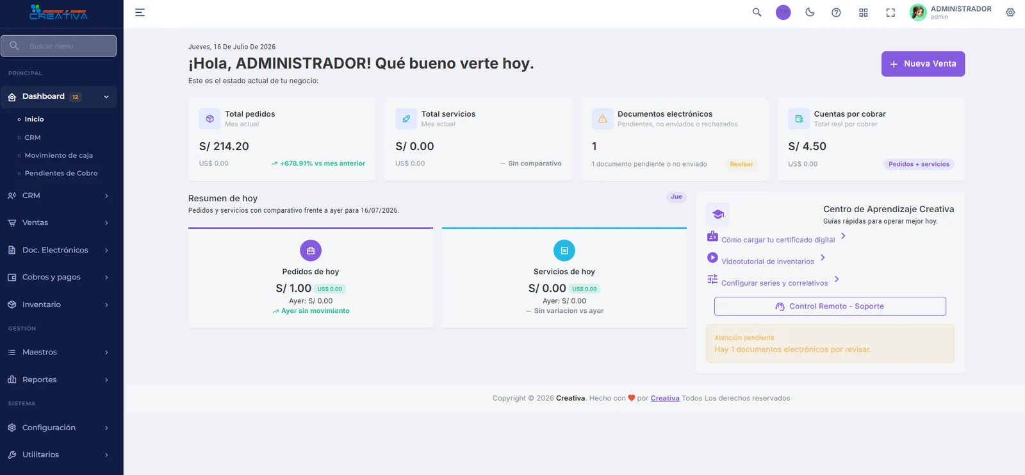Toggle dark mode moon icon

pos(810,12)
